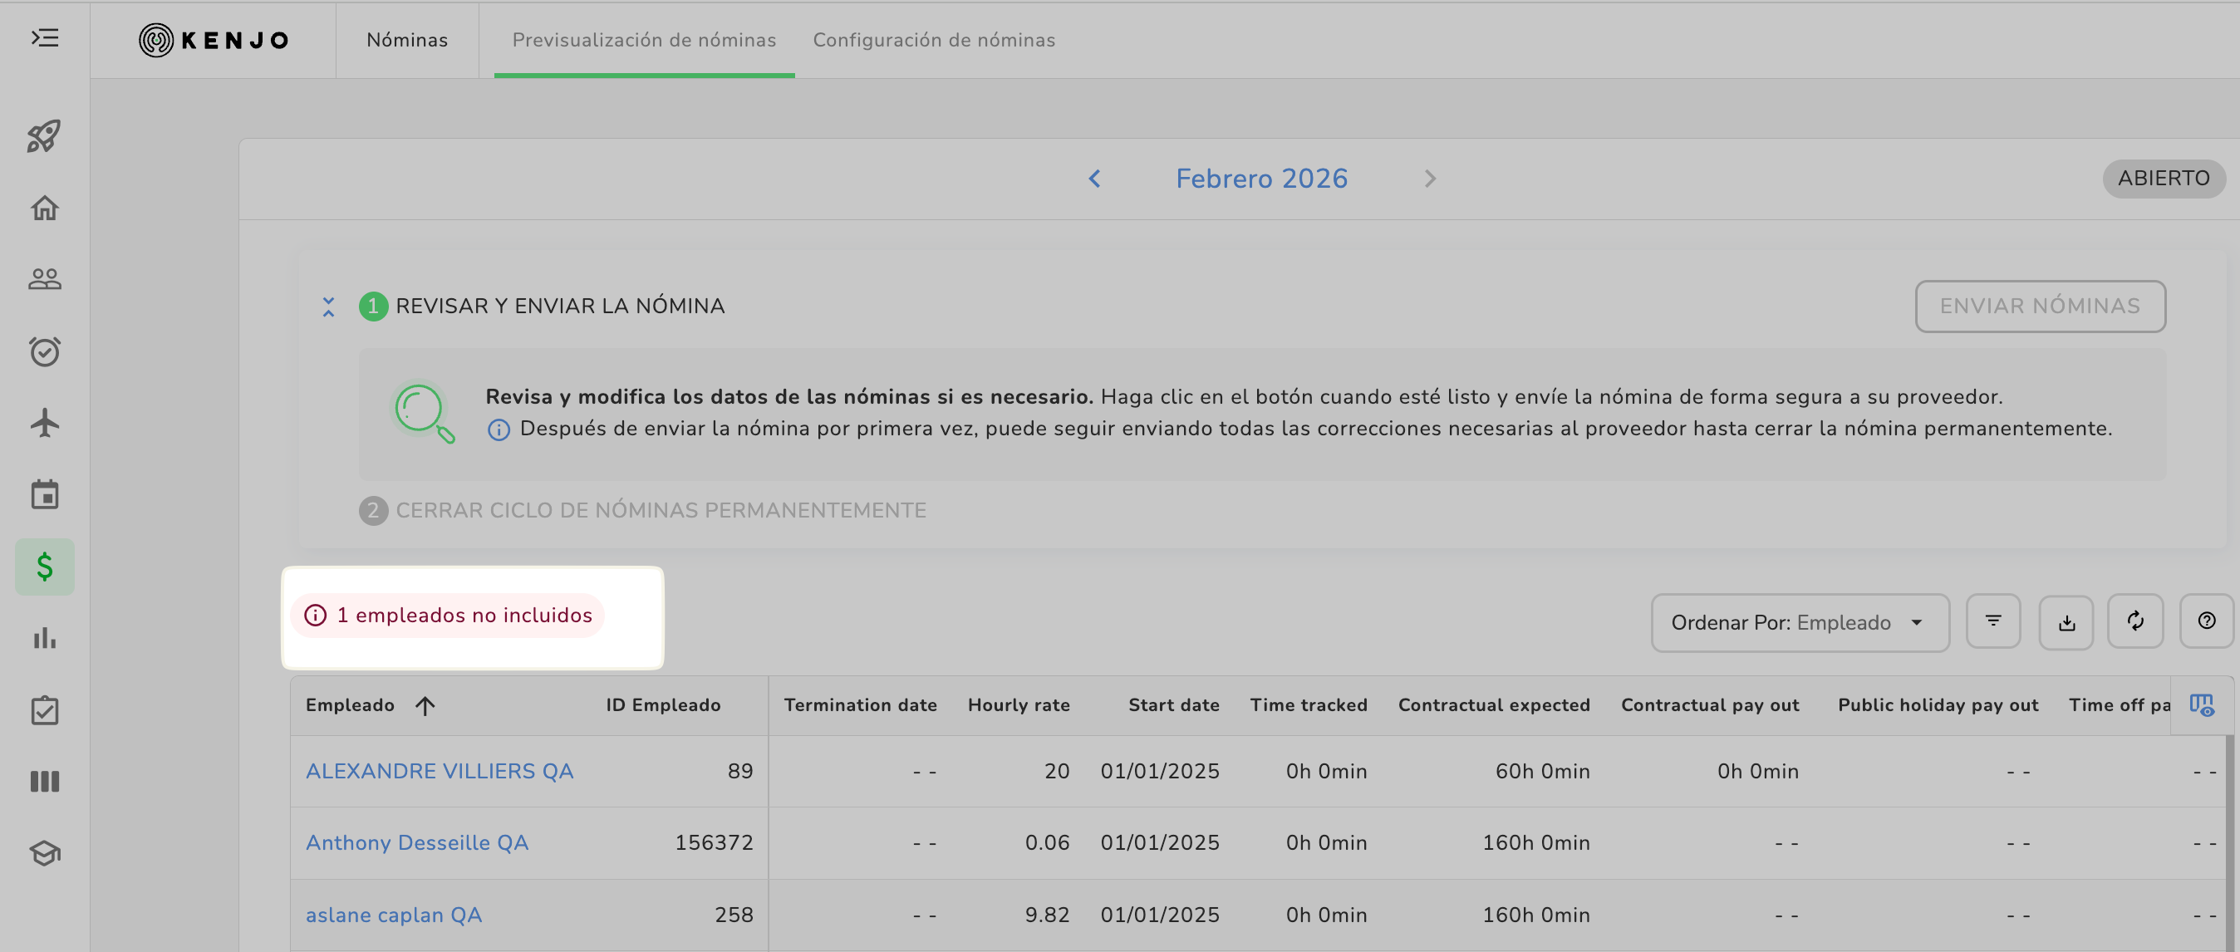Open the help question mark button

2206,621
